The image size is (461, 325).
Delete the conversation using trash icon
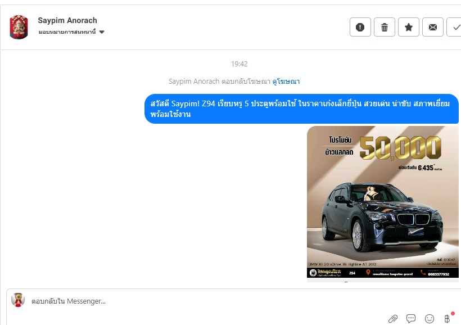coord(385,27)
